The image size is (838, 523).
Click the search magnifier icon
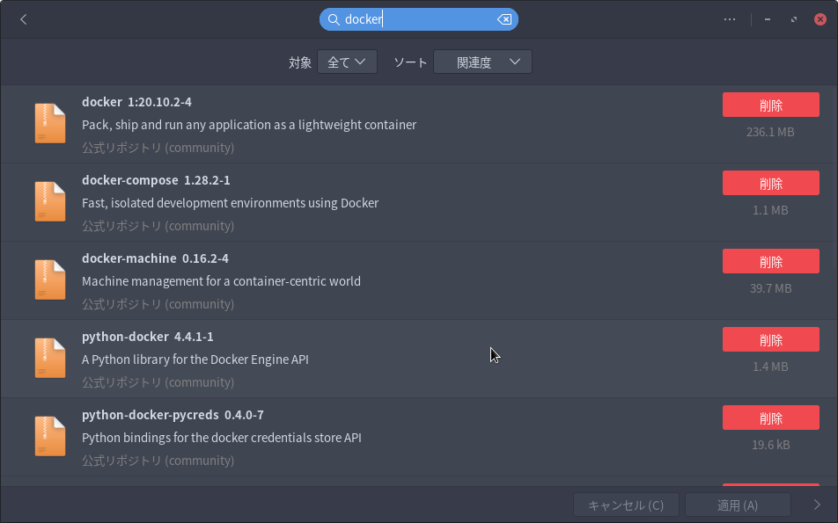334,19
